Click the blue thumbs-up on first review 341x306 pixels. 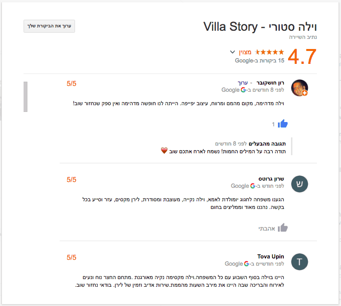tap(283, 124)
